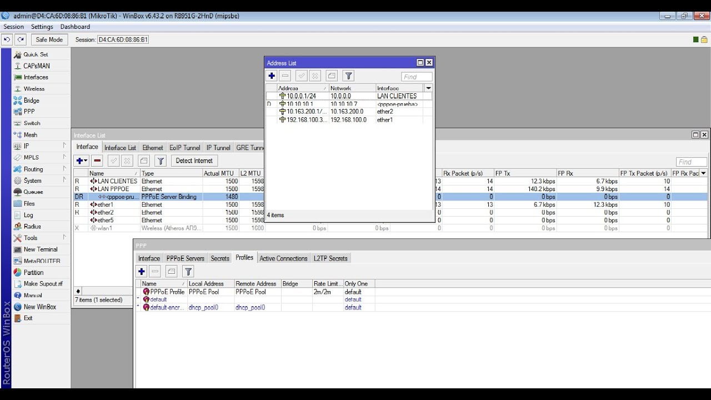This screenshot has height=400, width=711.
Task: Click Detect Internet button
Action: [194, 161]
